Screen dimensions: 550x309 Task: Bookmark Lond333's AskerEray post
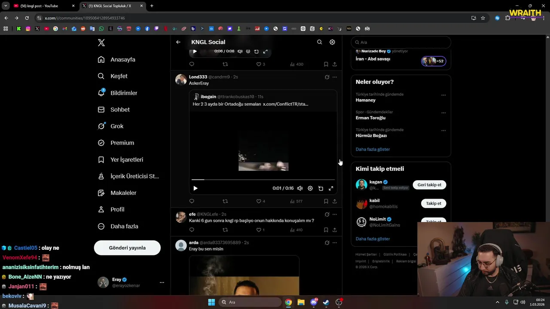coord(326,201)
